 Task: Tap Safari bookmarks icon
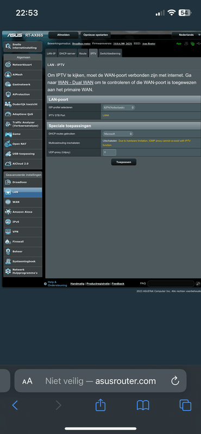(x=143, y=405)
